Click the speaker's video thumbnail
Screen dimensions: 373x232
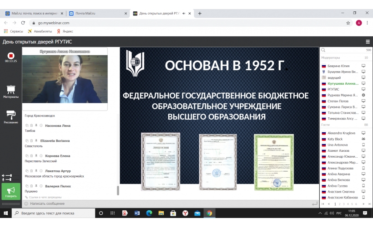coord(65,79)
